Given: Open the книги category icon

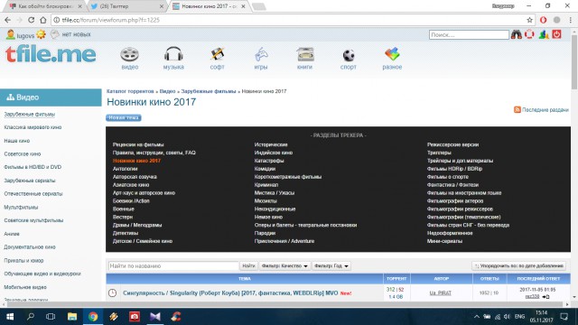Looking at the screenshot, I should pos(305,58).
